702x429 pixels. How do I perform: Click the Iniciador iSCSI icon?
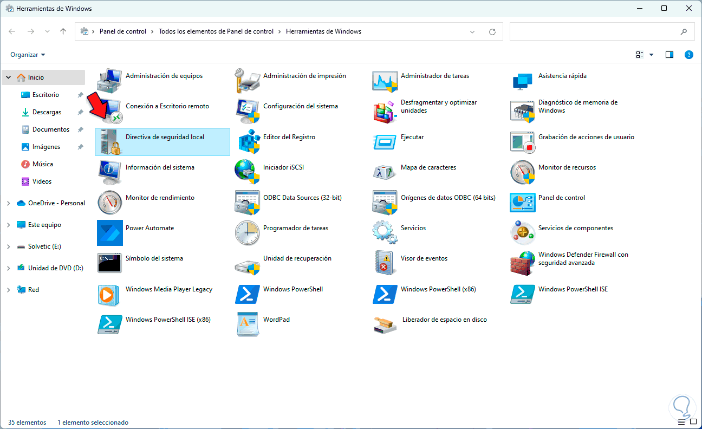[248, 172]
